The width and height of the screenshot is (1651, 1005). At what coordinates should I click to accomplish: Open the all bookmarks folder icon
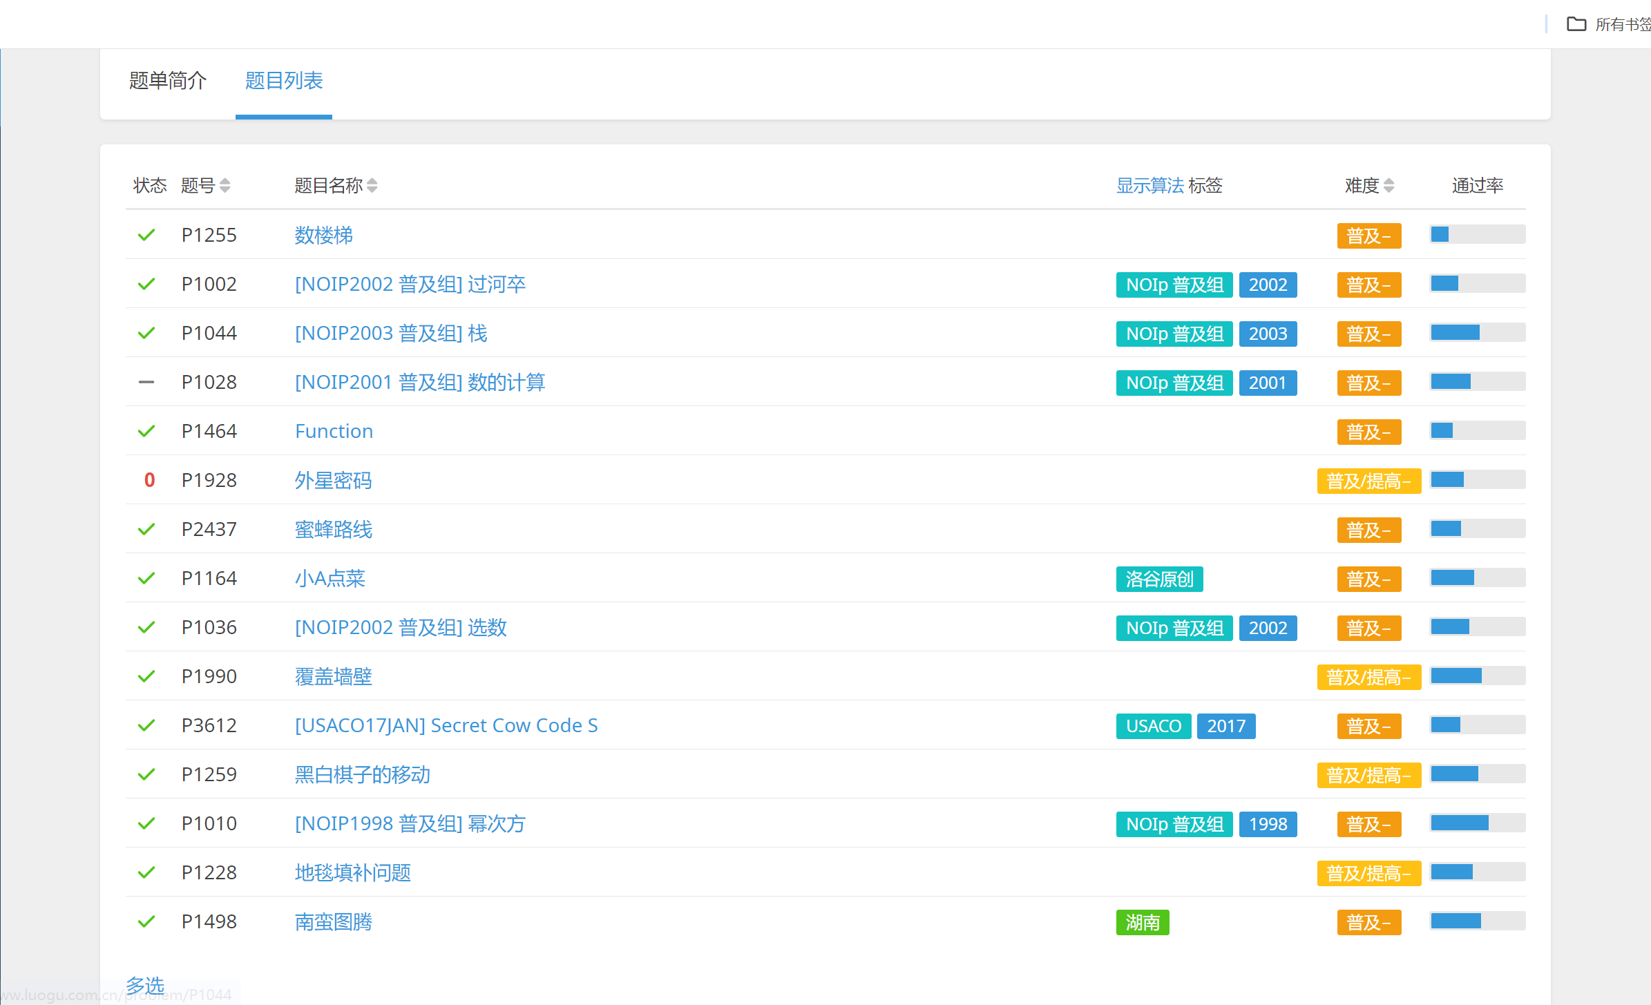click(1576, 24)
